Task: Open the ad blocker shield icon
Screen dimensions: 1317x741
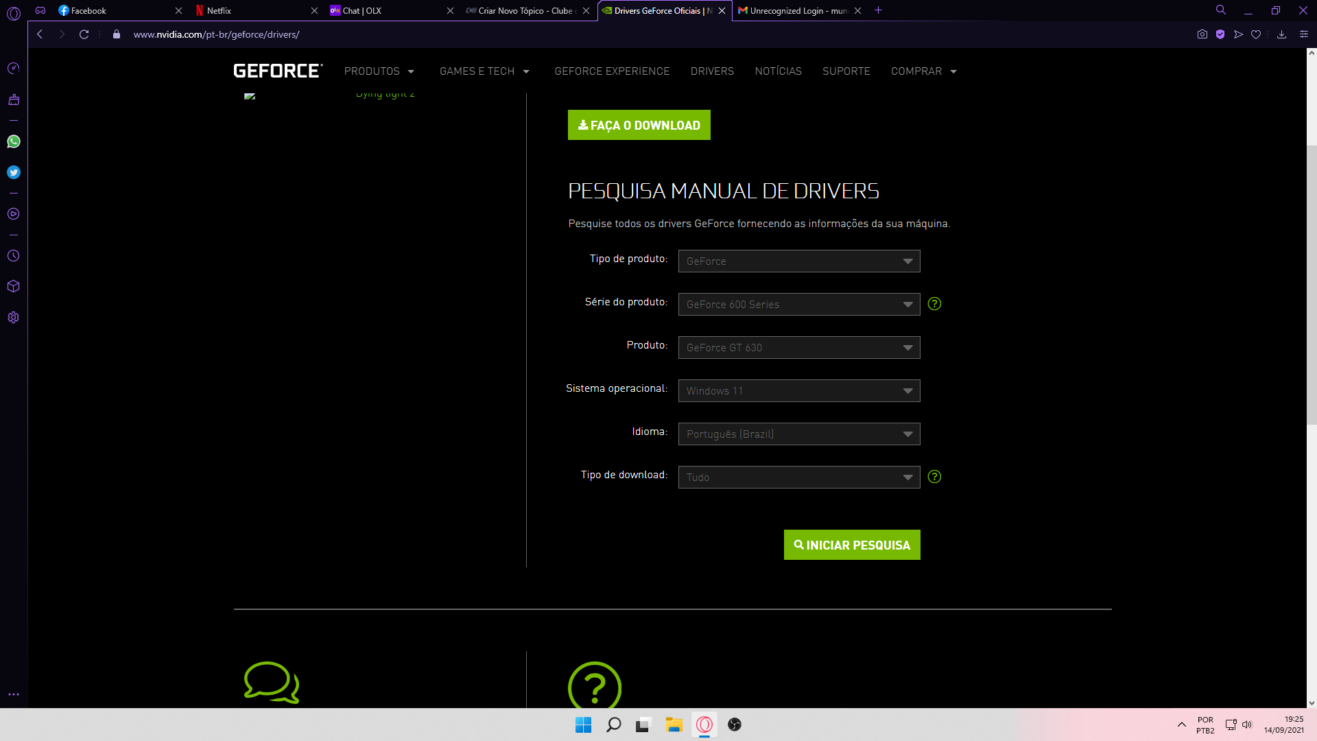Action: pos(1220,34)
